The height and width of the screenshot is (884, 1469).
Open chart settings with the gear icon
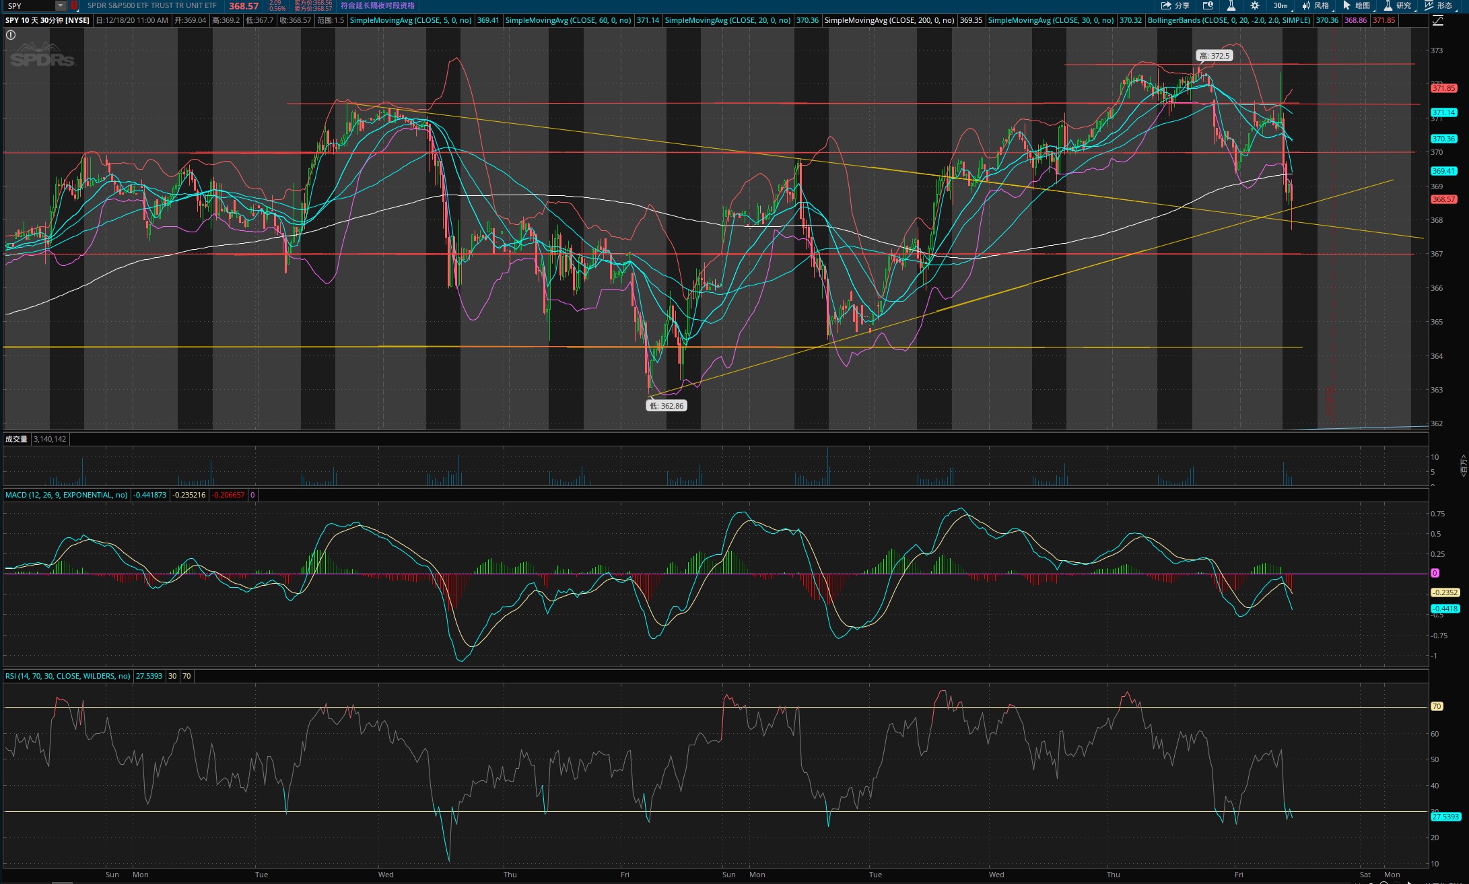[x=1255, y=5]
